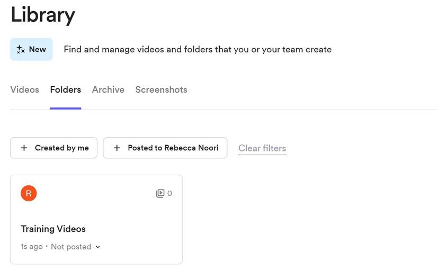Switch to the Videos tab
437x269 pixels.
pos(24,89)
